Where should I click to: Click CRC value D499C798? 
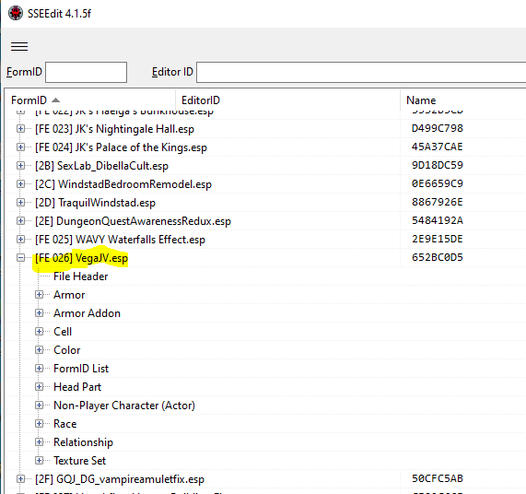click(x=438, y=128)
